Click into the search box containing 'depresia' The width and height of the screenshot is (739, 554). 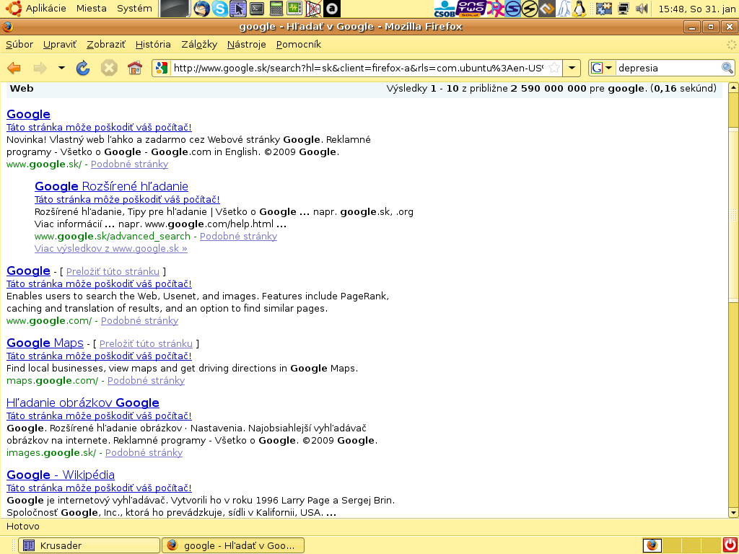pos(668,68)
